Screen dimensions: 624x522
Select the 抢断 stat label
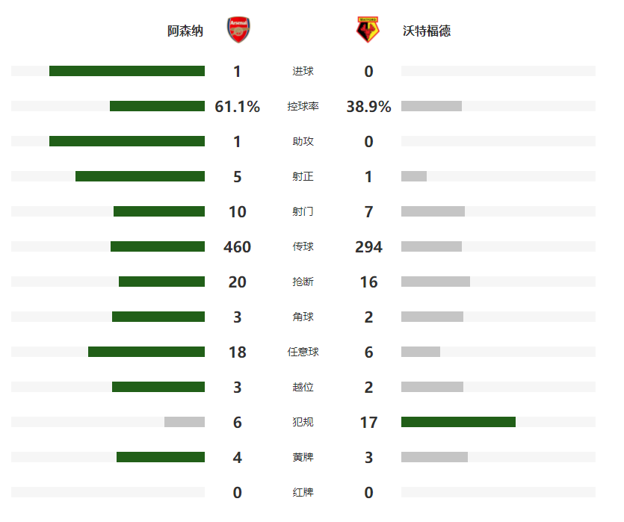[303, 282]
